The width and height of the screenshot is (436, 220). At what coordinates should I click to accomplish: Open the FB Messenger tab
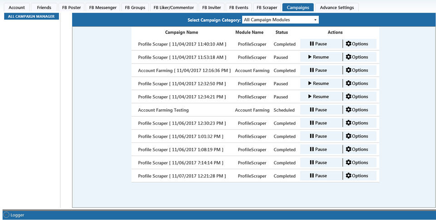click(103, 8)
